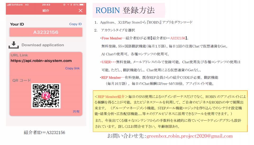The height and width of the screenshot is (145, 254).
Task: Click the お問い合わせ先 label
Action: coord(127,136)
